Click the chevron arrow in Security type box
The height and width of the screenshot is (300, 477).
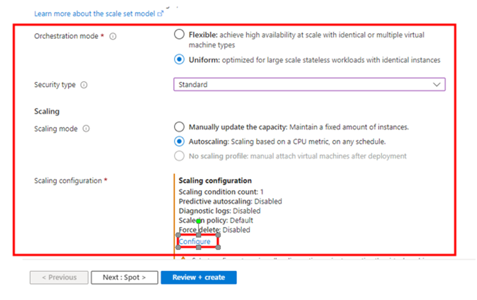(436, 85)
